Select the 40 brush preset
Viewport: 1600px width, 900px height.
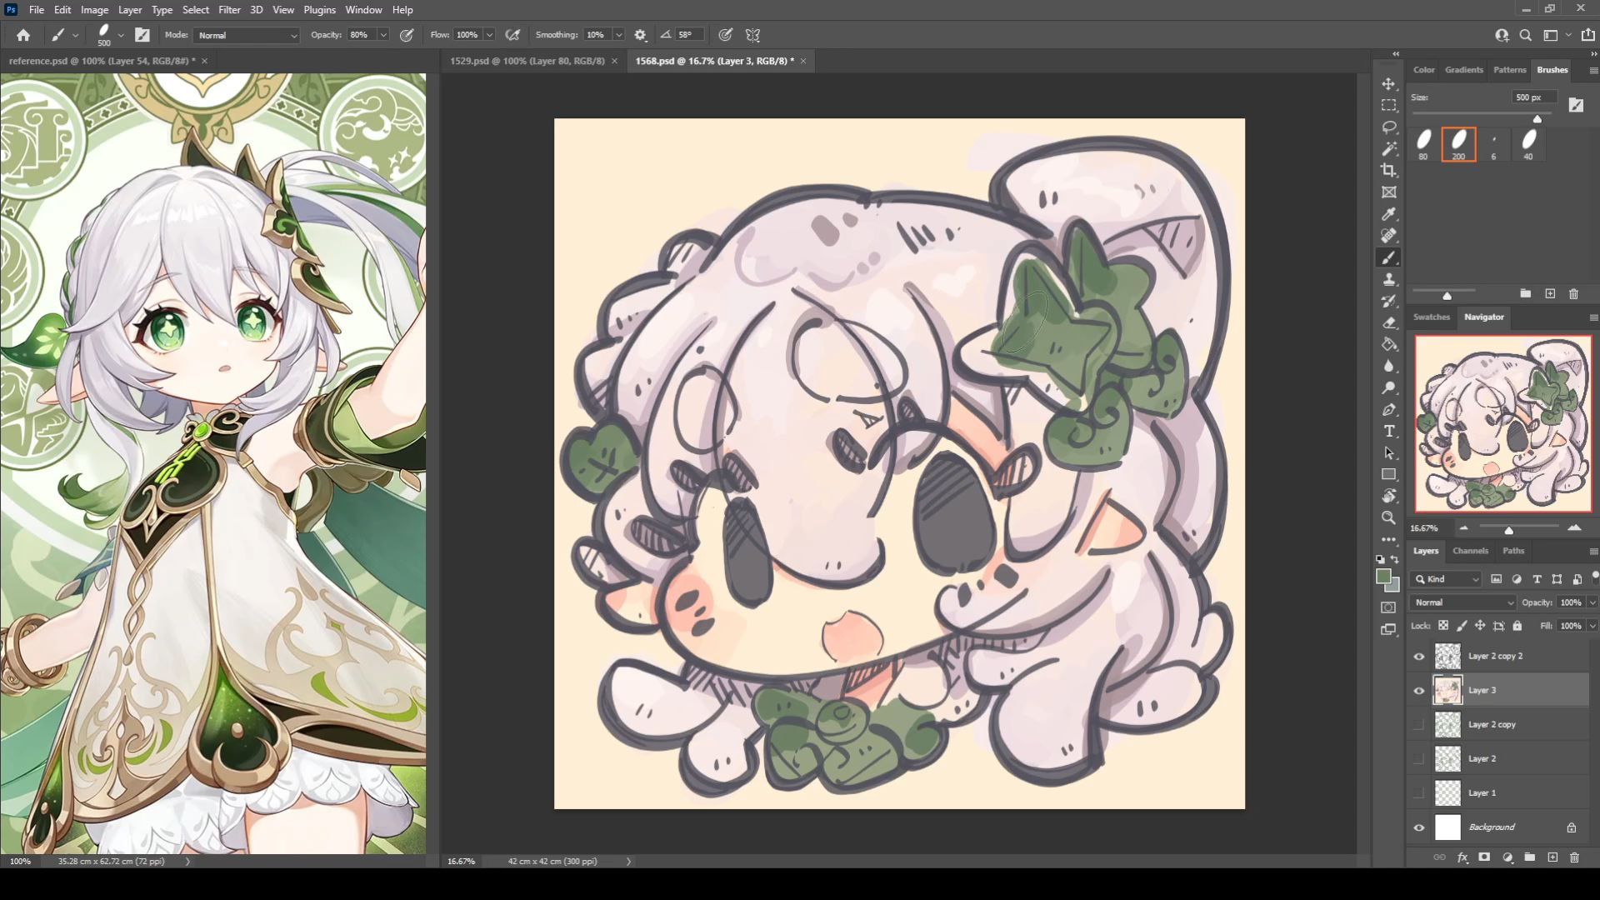click(1528, 144)
